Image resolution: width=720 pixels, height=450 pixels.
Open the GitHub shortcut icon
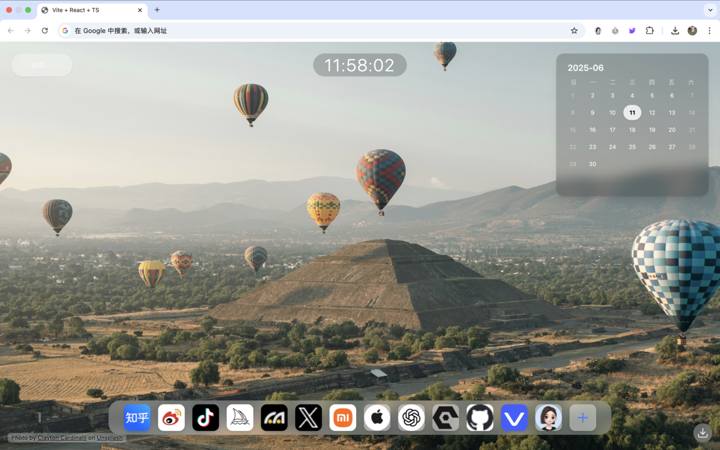click(x=480, y=418)
